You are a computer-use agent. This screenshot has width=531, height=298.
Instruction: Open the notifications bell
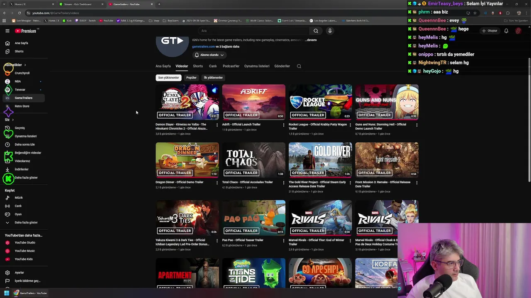(x=506, y=31)
